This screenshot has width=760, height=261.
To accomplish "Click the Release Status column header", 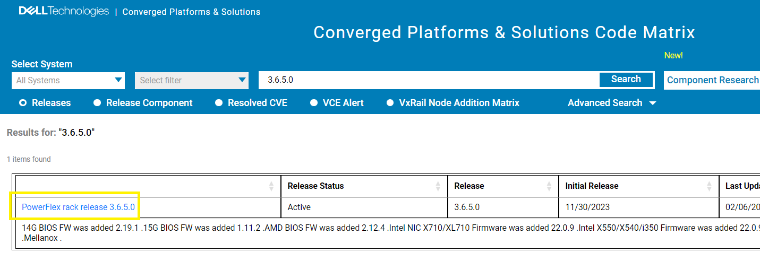I will click(x=315, y=186).
